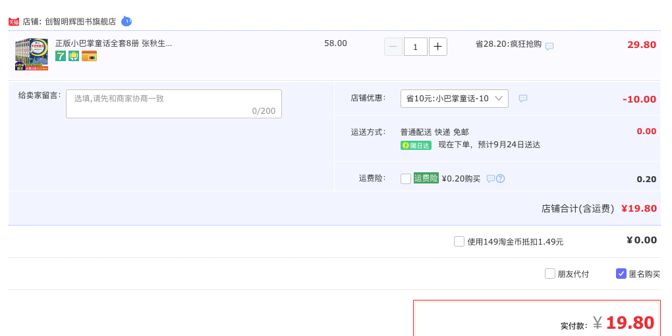Click the discount amount -10.00
The width and height of the screenshot is (672, 336).
click(640, 99)
